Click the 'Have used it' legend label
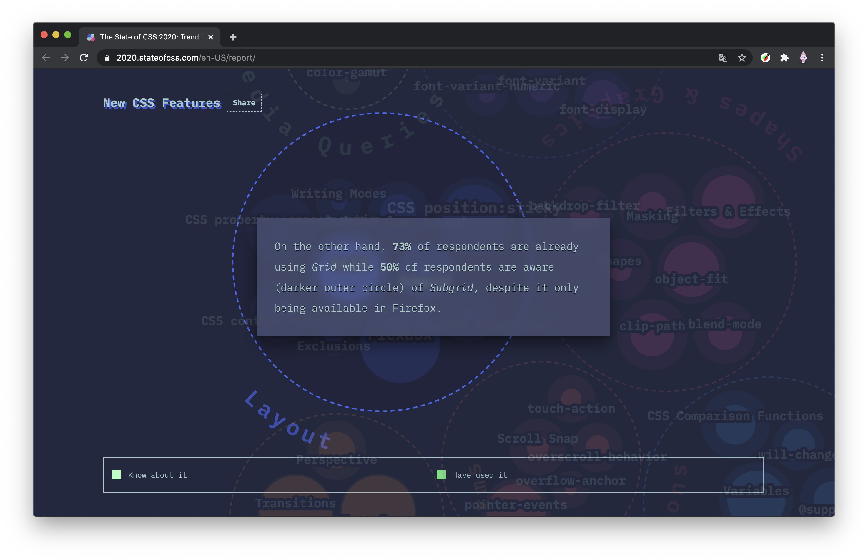 tap(480, 475)
